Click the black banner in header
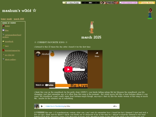 [90, 3]
